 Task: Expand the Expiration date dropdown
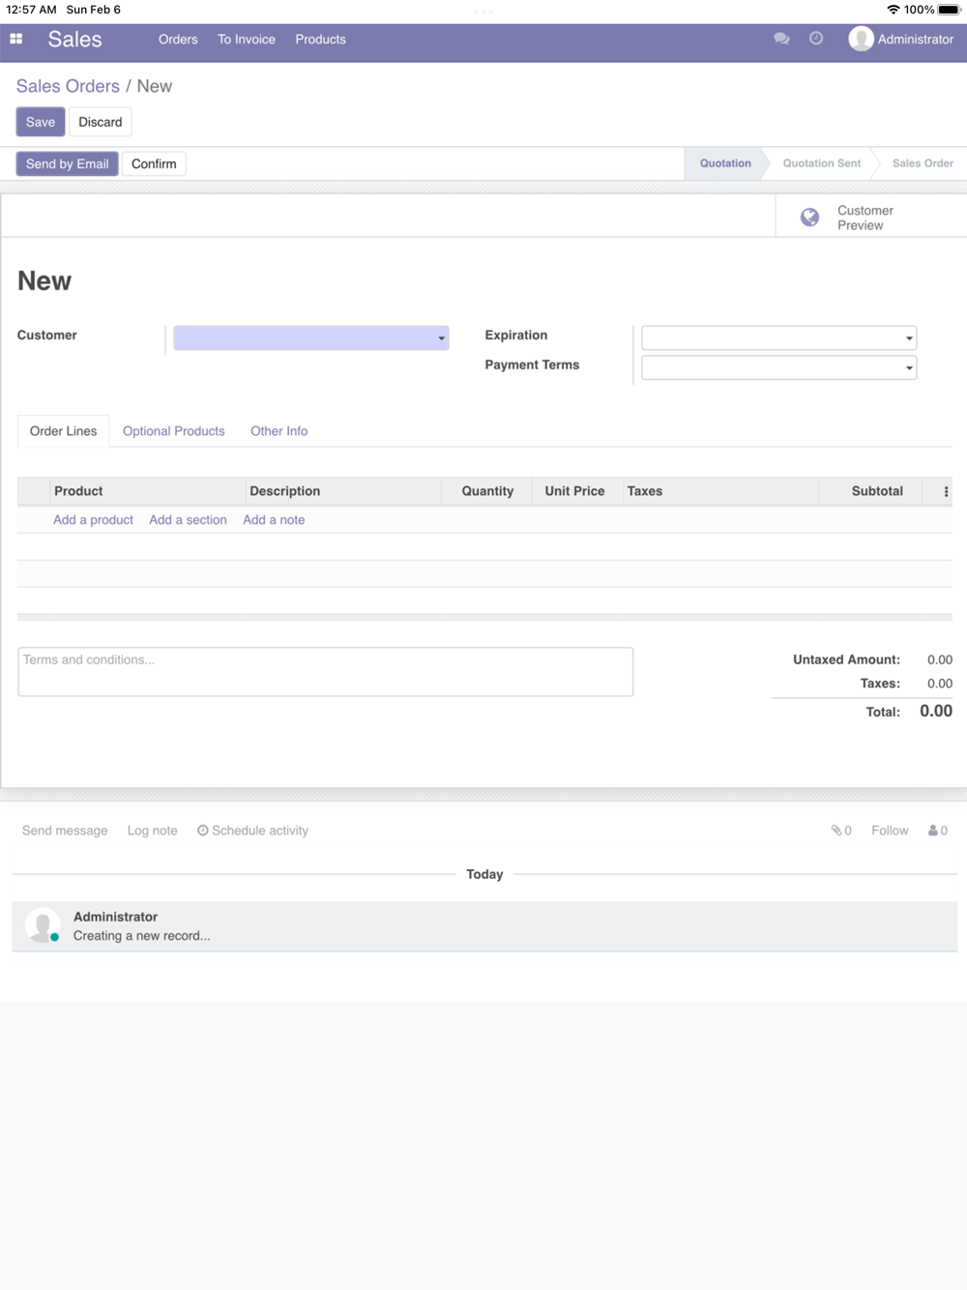pyautogui.click(x=779, y=337)
